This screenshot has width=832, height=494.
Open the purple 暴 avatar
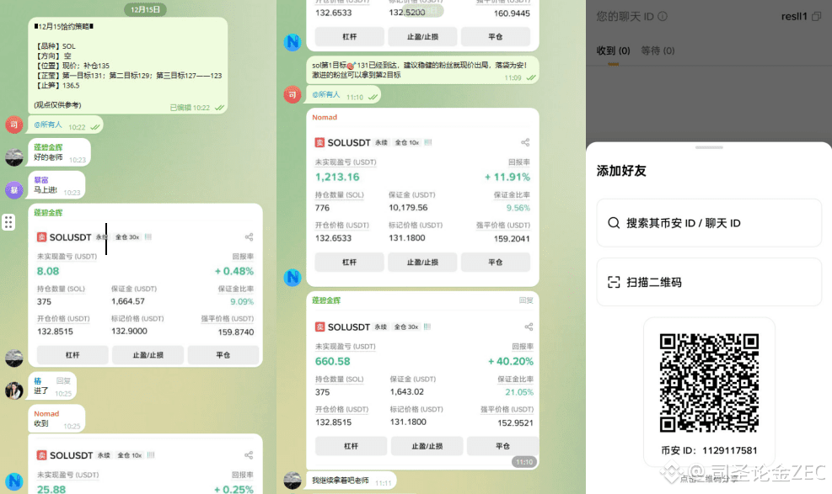(14, 189)
